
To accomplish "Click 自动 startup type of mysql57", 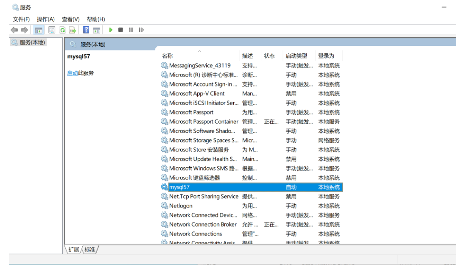I will click(291, 187).
